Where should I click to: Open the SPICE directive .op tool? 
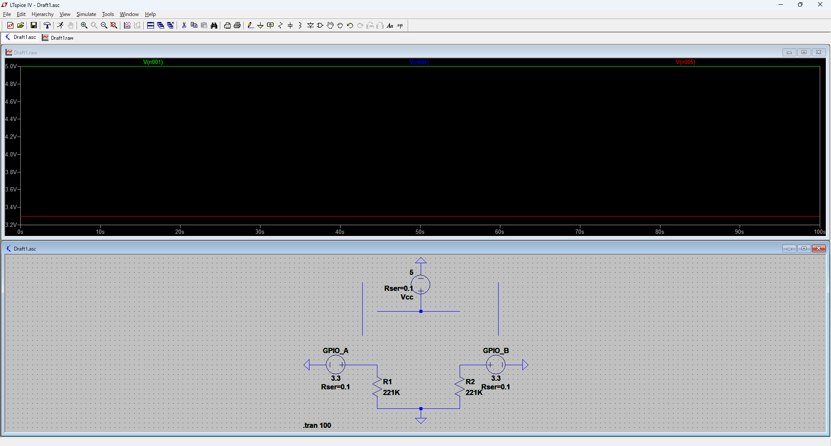click(x=400, y=25)
